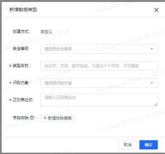
Task: Open the 请选择安全等级 select box
Action: (99, 49)
